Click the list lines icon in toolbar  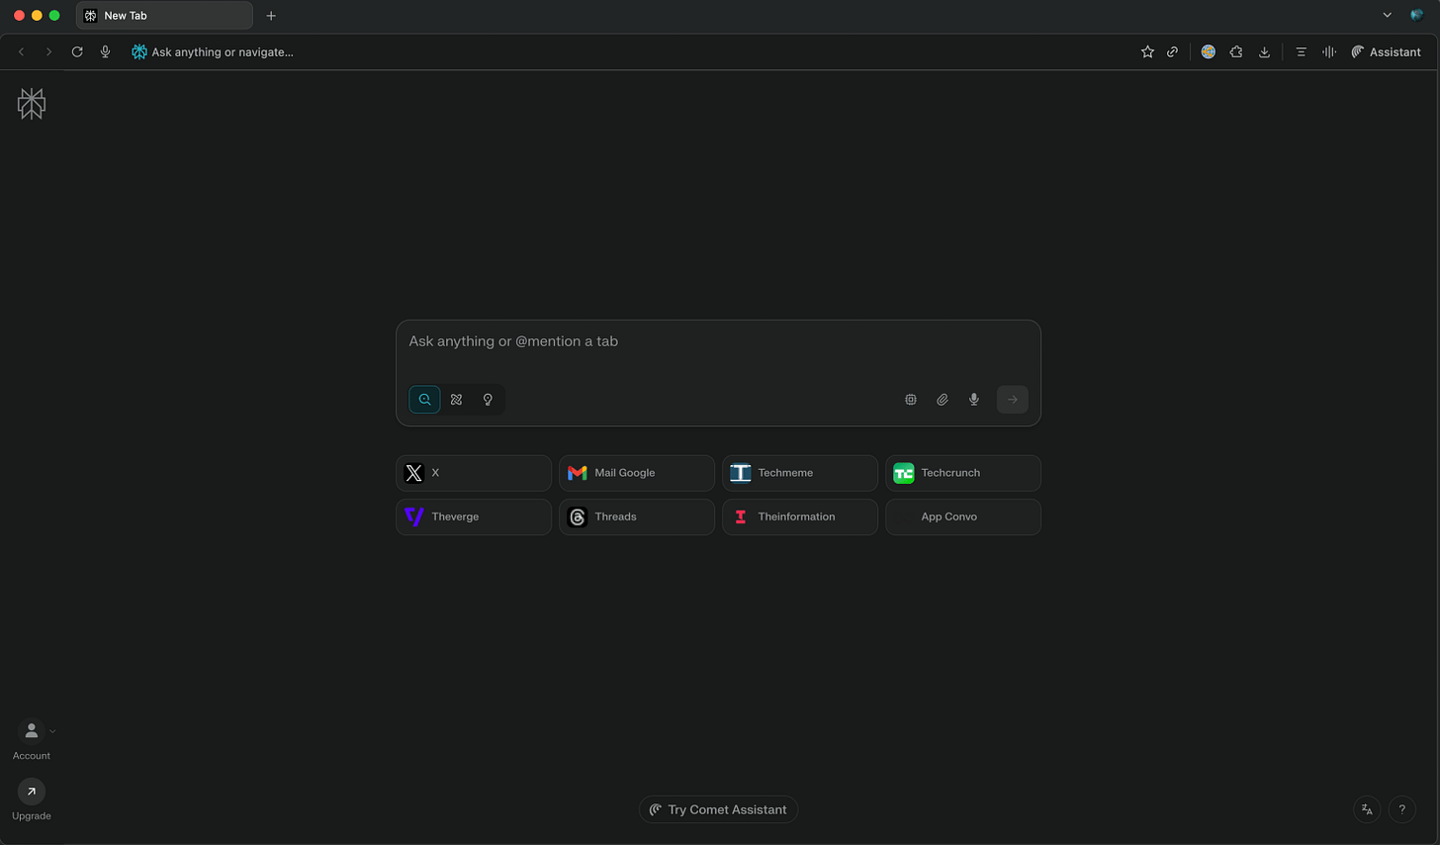click(1301, 51)
